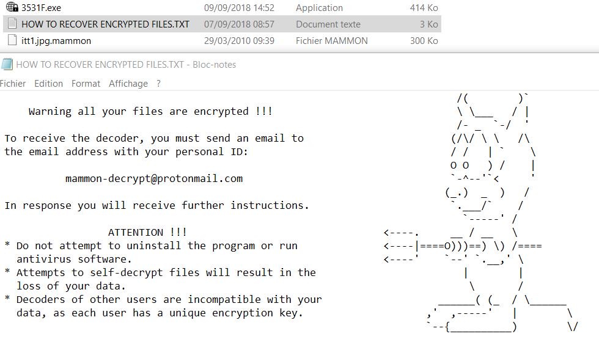Open the Format menu
The image size is (599, 342).
86,84
